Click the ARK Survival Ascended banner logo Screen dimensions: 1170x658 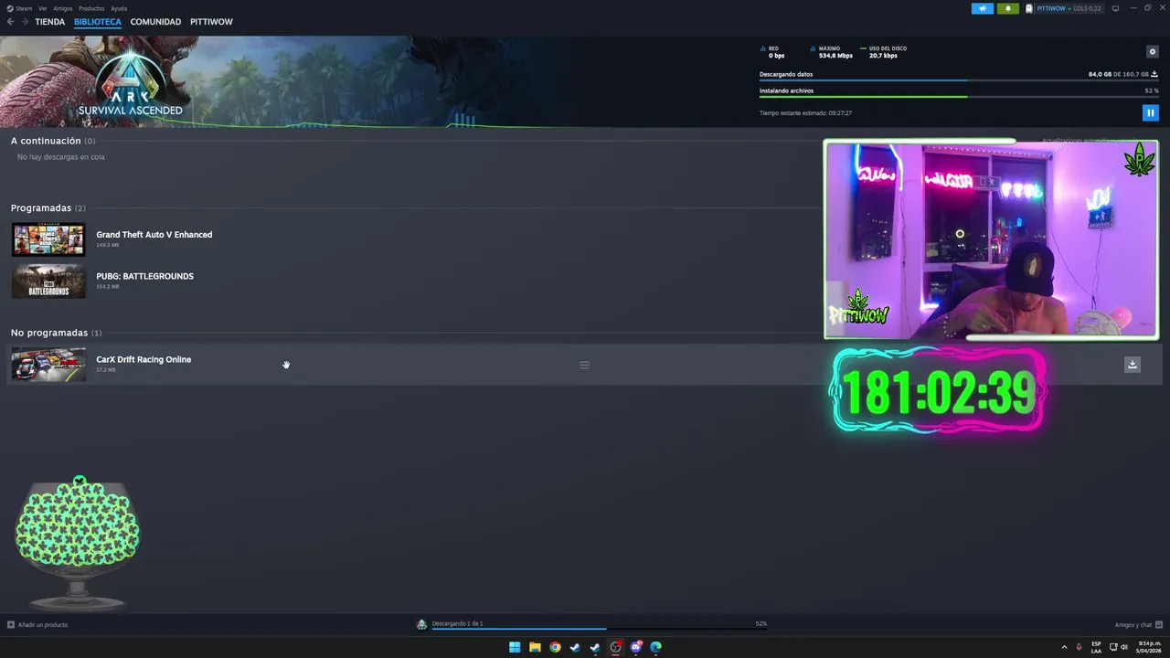pyautogui.click(x=130, y=84)
